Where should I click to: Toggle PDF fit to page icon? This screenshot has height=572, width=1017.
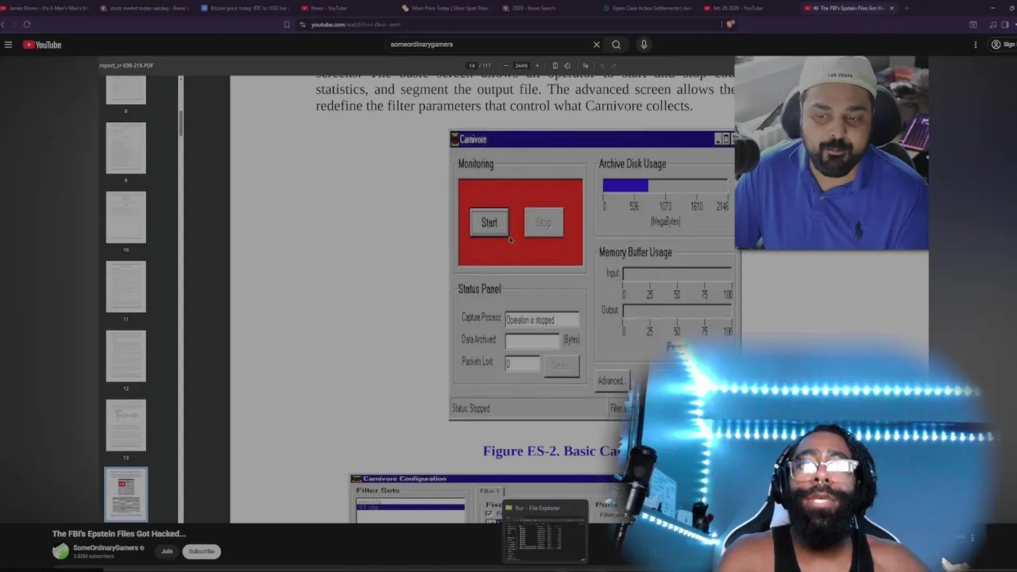pos(555,65)
